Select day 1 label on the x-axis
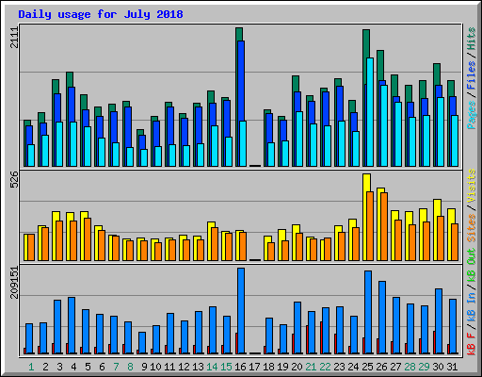Image resolution: width=482 pixels, height=377 pixels. [x=31, y=367]
